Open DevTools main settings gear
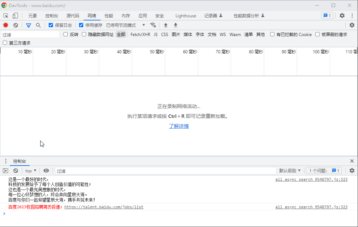 [x=342, y=16]
